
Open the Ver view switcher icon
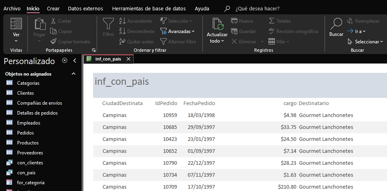coord(16,23)
